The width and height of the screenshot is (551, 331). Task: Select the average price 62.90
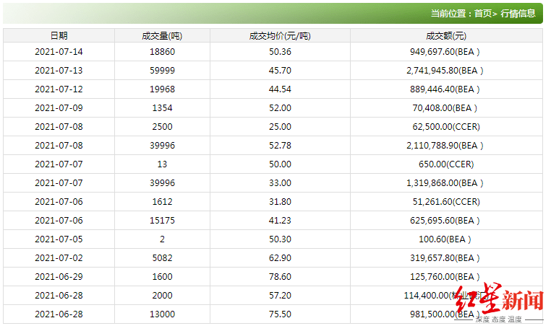tap(280, 257)
